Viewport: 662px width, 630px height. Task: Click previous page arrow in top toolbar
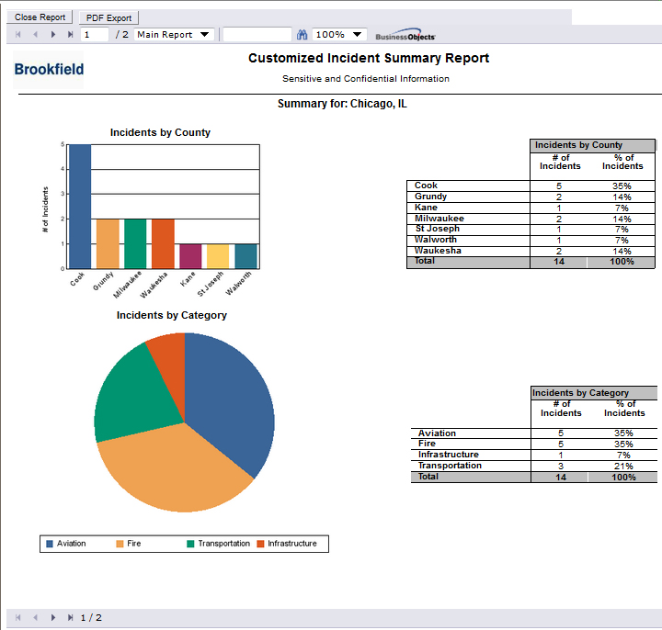35,35
